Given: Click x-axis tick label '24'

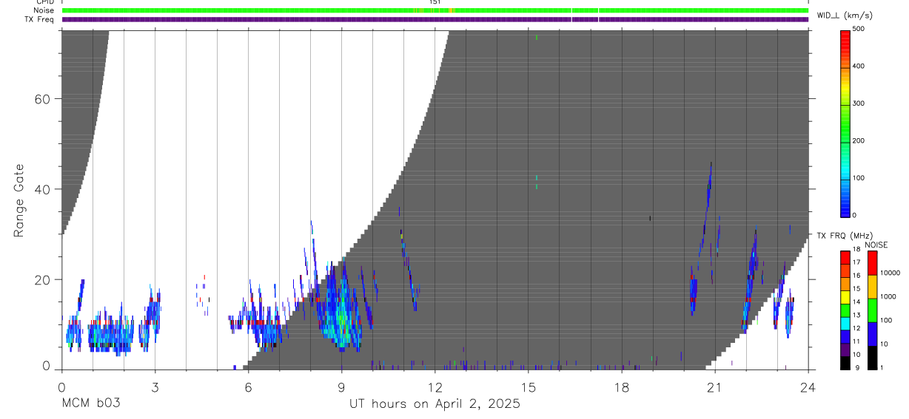Looking at the screenshot, I should (808, 386).
